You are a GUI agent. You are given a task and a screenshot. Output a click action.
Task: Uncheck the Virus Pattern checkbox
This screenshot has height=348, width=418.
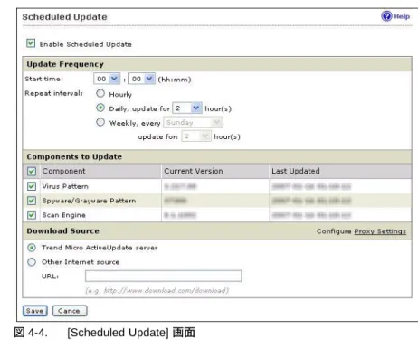point(32,186)
